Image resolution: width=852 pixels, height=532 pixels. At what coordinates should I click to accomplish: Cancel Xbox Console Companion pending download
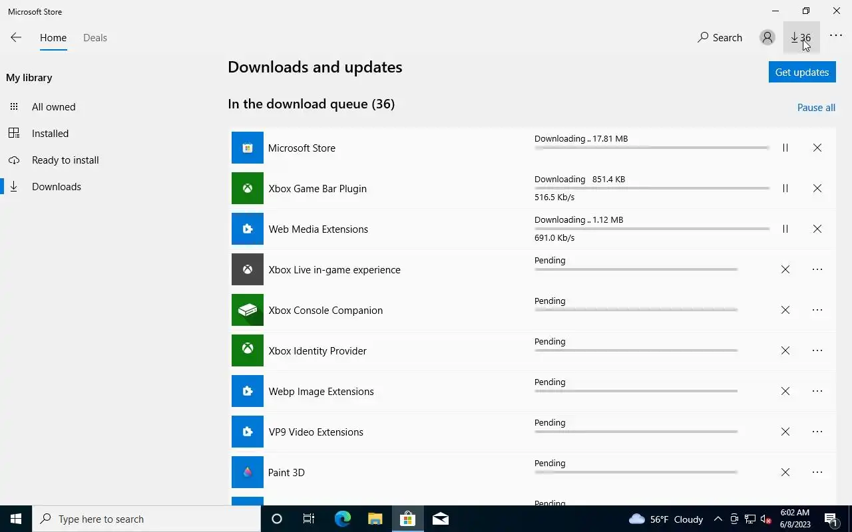[785, 310]
